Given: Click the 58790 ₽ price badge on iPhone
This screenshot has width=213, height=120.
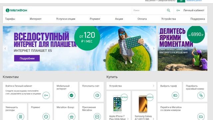Looking at the screenshot, I should [x=124, y=97].
